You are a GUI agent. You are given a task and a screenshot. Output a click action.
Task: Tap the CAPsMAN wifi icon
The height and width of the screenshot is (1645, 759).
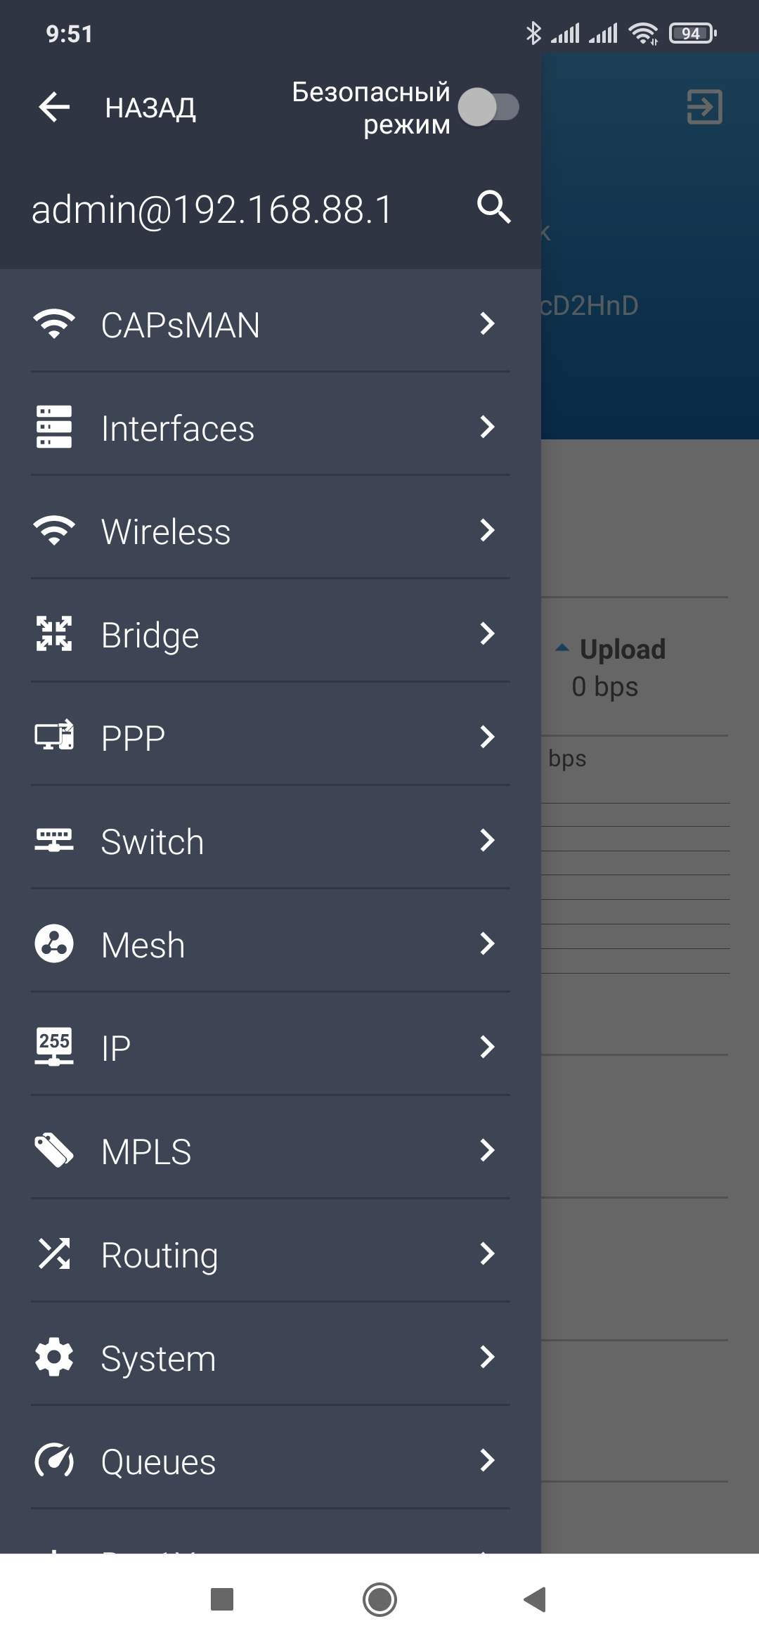[54, 324]
